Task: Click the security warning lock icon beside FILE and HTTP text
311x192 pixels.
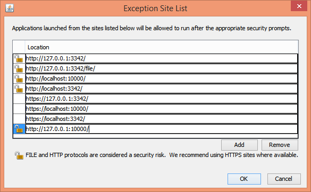Action: (x=19, y=155)
